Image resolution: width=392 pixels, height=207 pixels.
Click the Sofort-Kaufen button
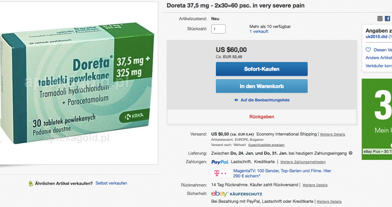pos(262,69)
